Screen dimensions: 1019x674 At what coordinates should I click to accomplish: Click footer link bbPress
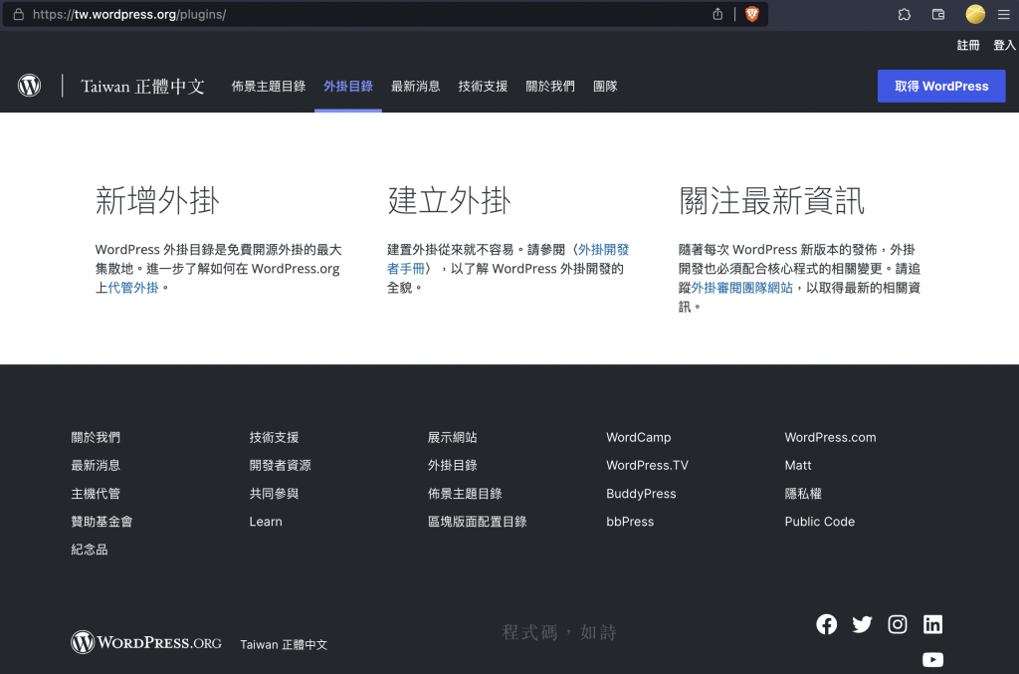point(630,522)
